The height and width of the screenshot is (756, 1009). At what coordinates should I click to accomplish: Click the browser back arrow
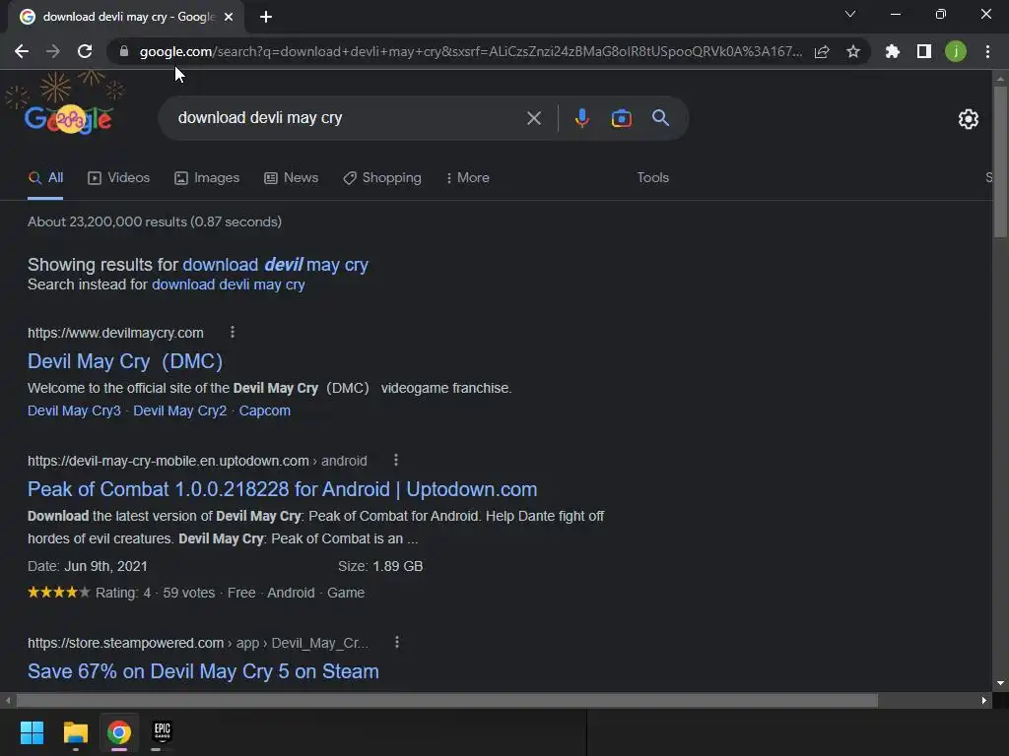coord(22,51)
